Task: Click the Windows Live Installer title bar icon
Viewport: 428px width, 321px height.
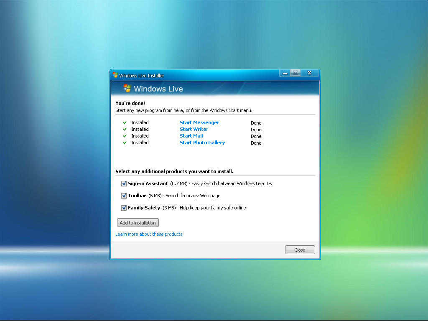Action: click(x=114, y=76)
